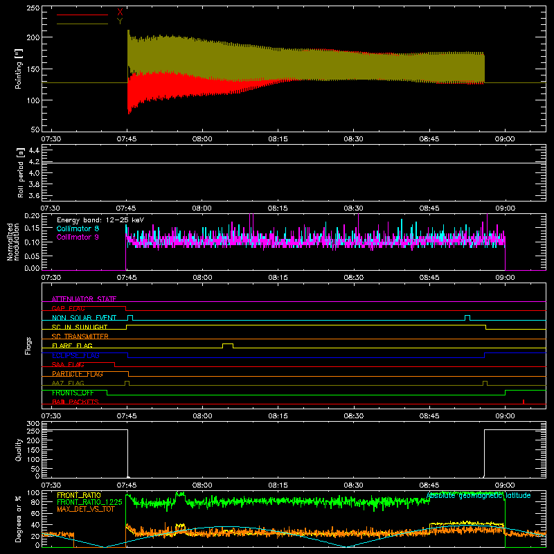Image resolution: width=554 pixels, height=554 pixels.
Task: Click the FRONT_RATIO legend entry
Action: pos(79,495)
